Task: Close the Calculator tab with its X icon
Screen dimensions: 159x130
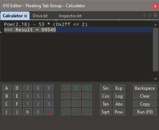Action: coord(26,16)
